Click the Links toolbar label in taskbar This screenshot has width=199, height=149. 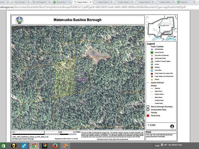[157, 146]
